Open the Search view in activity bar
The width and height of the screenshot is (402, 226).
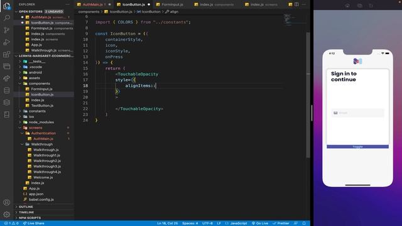[x=7, y=18]
